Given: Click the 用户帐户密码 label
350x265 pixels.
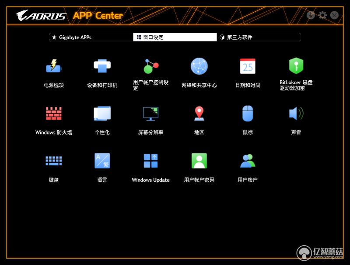Looking at the screenshot, I should point(199,180).
